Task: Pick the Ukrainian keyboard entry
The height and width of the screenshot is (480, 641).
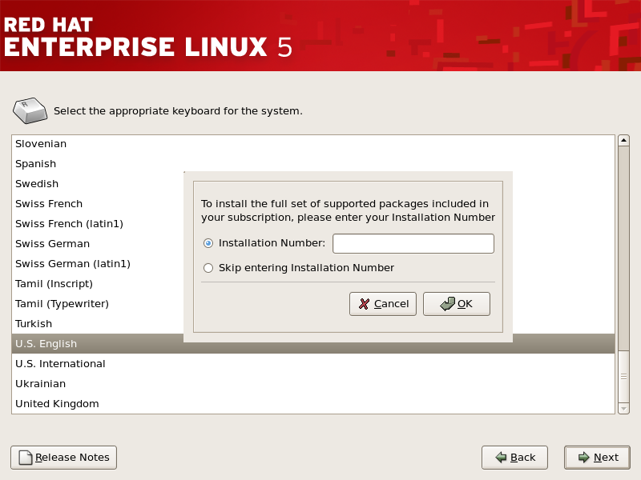Action: pyautogui.click(x=40, y=384)
